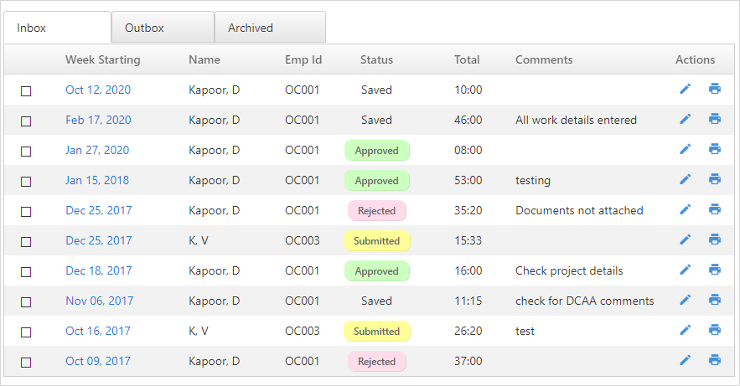The height and width of the screenshot is (386, 740).
Task: Print the OC003 Dec 25, 2017 submitted timesheet
Action: coord(715,239)
